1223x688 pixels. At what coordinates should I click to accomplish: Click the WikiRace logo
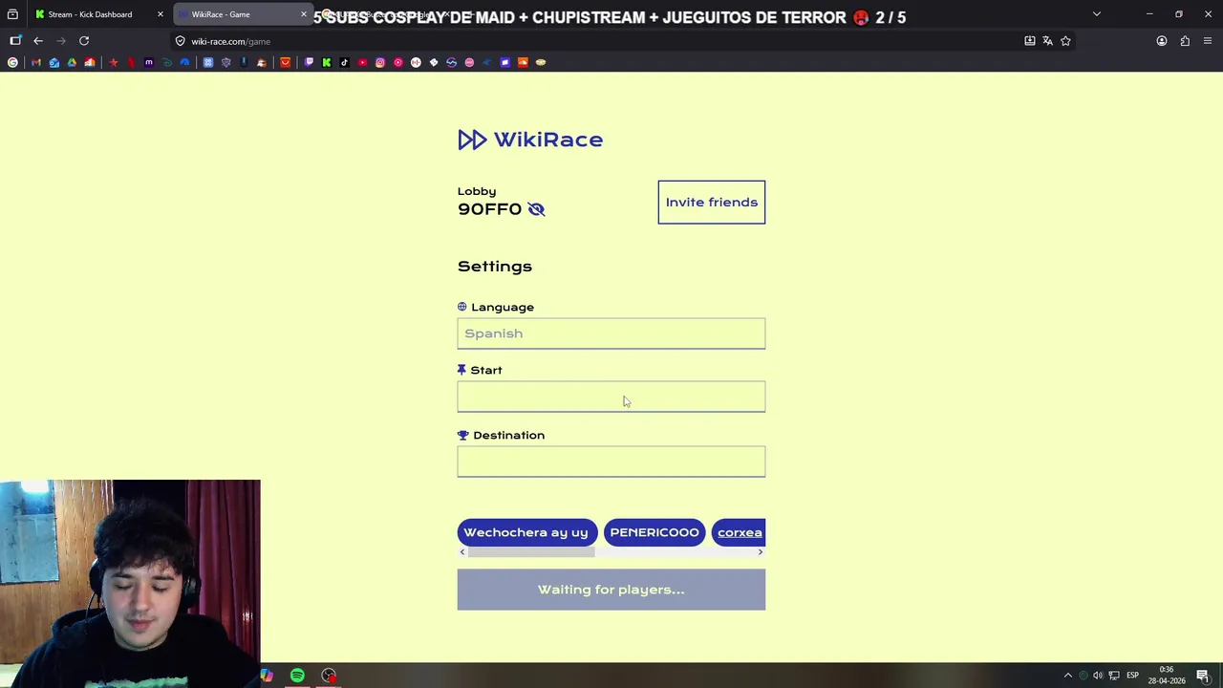click(x=530, y=140)
